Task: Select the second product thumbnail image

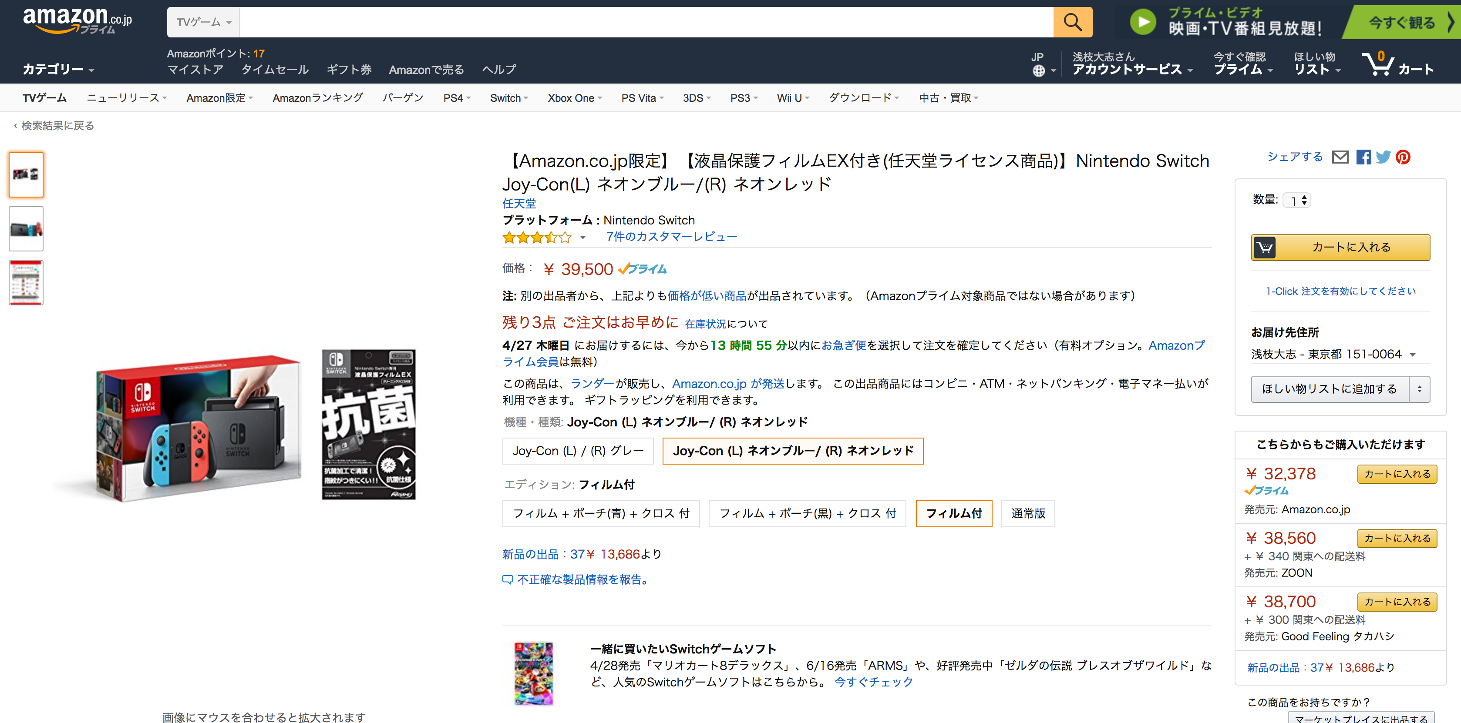Action: pyautogui.click(x=26, y=229)
